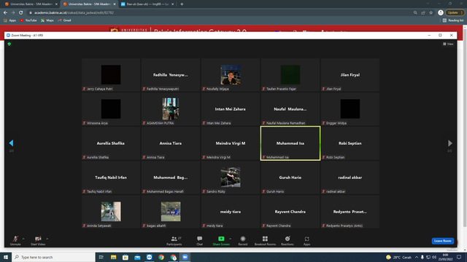Click the name label "Aurellia Shafika"
Screen dimensions: 467x262
[x=98, y=157]
